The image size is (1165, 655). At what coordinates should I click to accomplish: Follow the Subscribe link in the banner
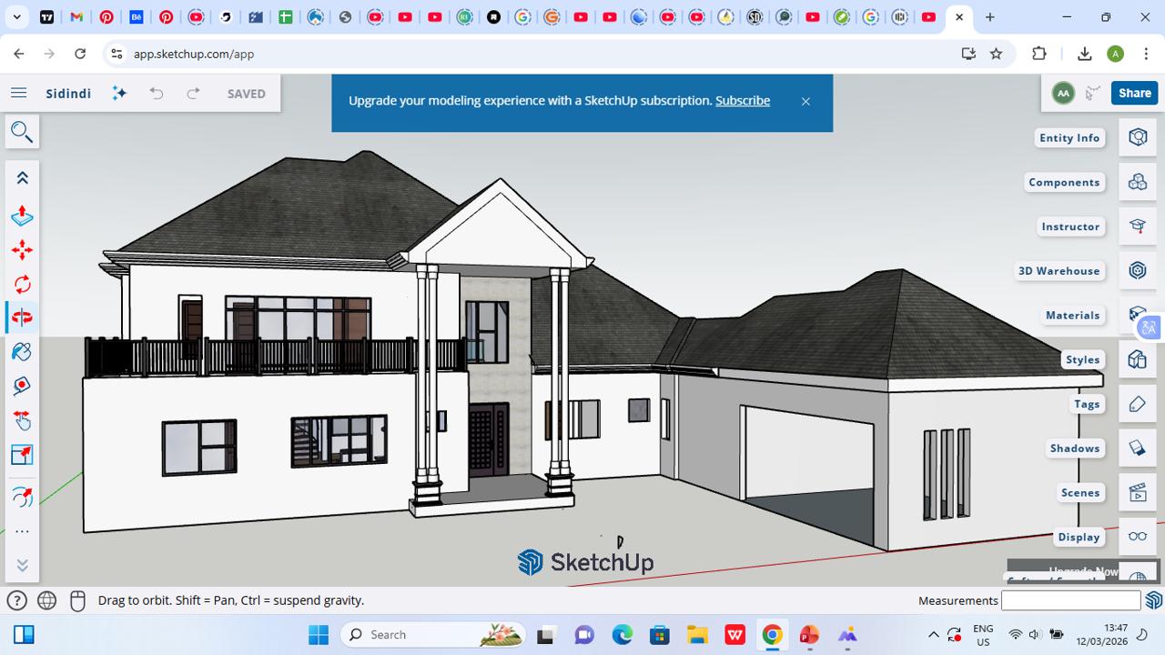coord(742,100)
